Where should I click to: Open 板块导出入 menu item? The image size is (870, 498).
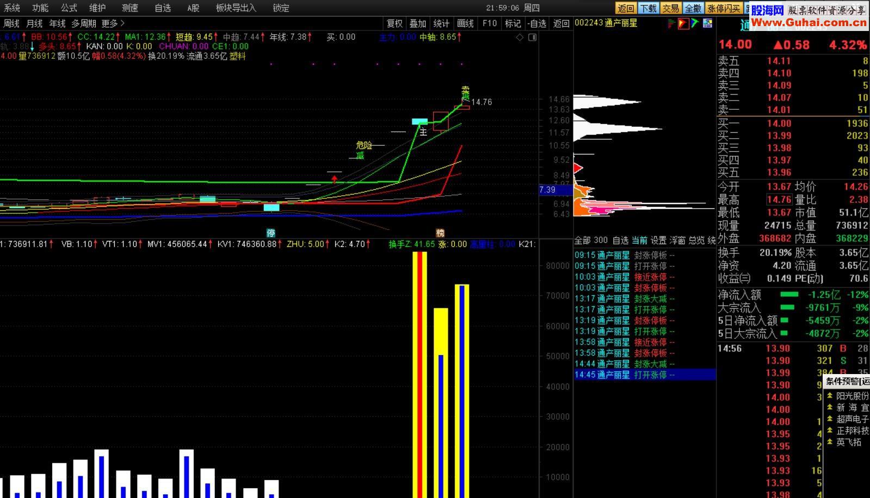[236, 8]
